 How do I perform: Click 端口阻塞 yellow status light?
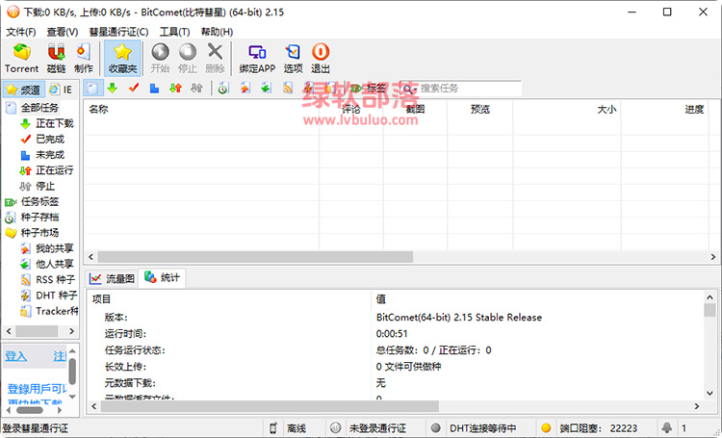point(546,428)
